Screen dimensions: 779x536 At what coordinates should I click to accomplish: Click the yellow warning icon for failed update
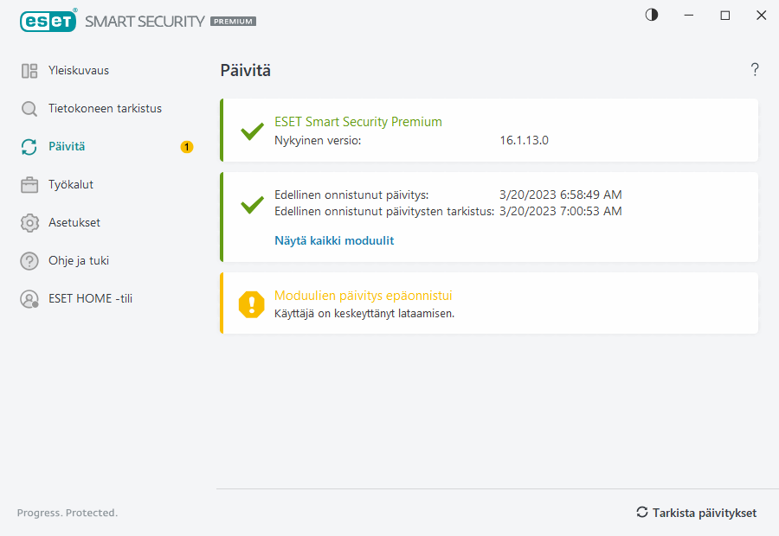click(x=252, y=303)
